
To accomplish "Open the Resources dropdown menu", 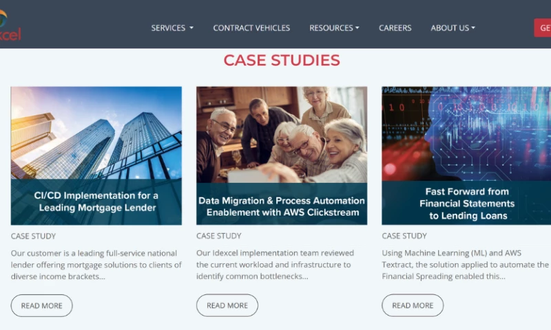I will 334,28.
